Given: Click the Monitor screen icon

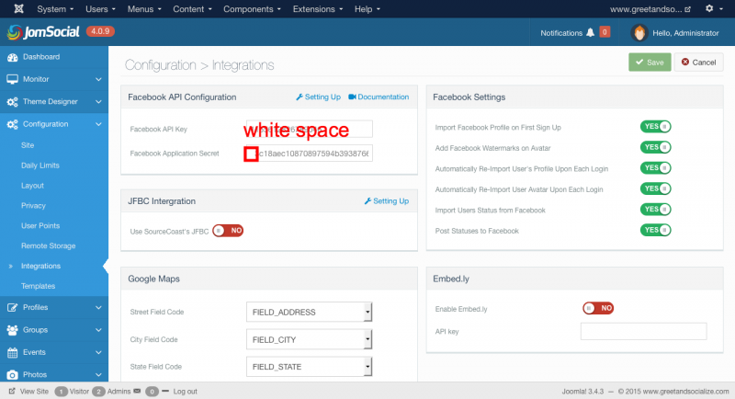Looking at the screenshot, I should pyautogui.click(x=13, y=79).
